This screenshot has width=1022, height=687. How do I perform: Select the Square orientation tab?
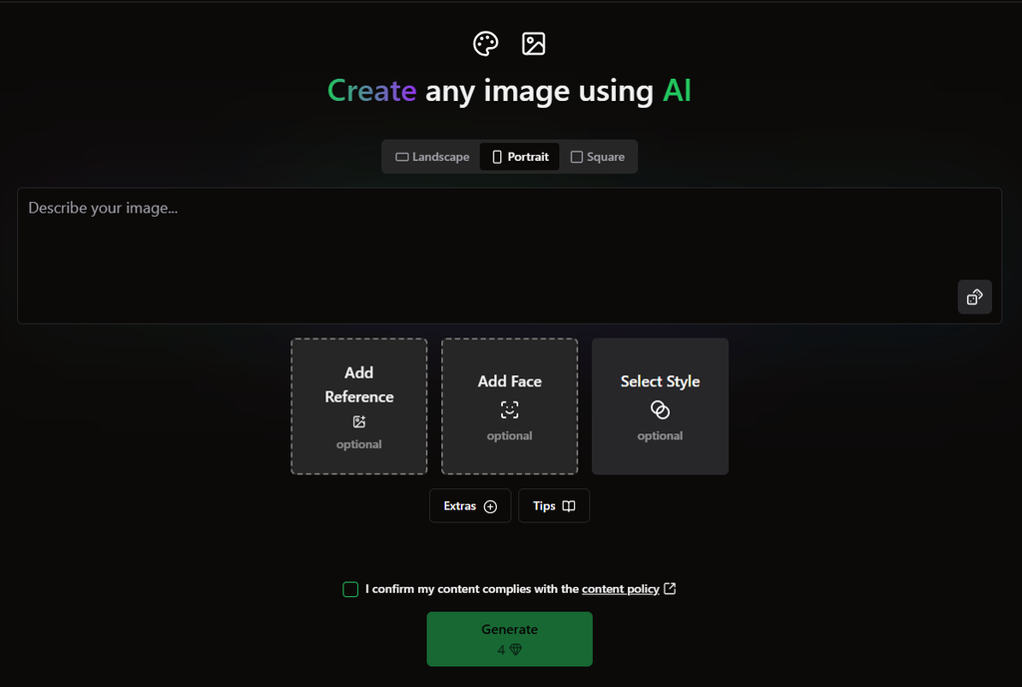[597, 157]
